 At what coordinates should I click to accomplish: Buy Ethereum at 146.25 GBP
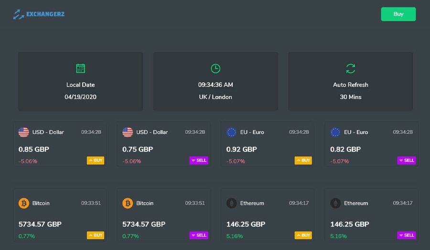(303, 235)
